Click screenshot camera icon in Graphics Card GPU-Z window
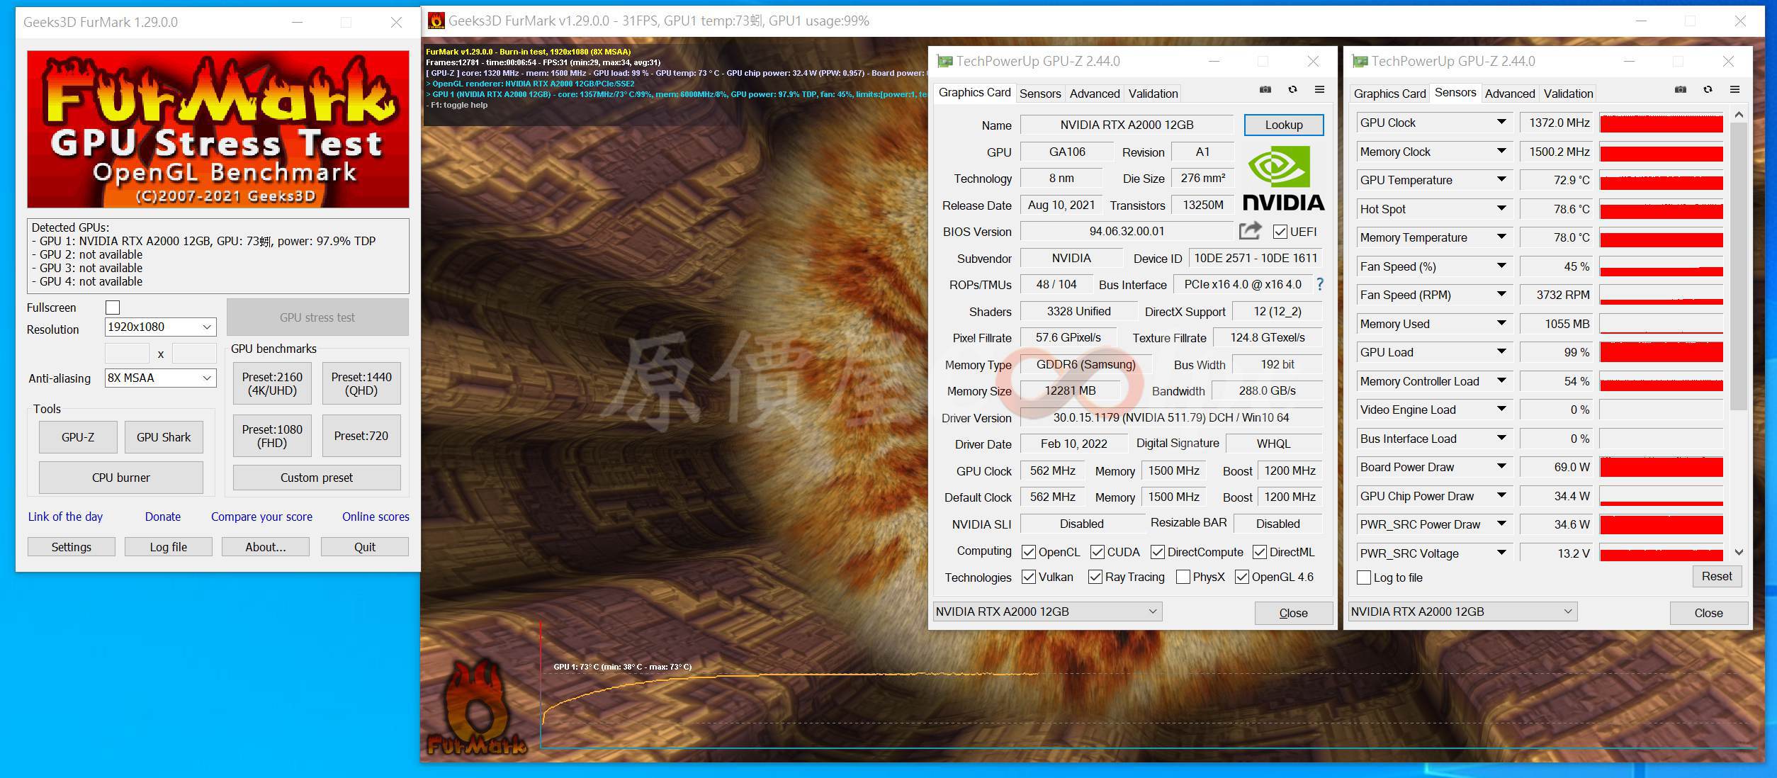Viewport: 1777px width, 778px height. [1265, 90]
